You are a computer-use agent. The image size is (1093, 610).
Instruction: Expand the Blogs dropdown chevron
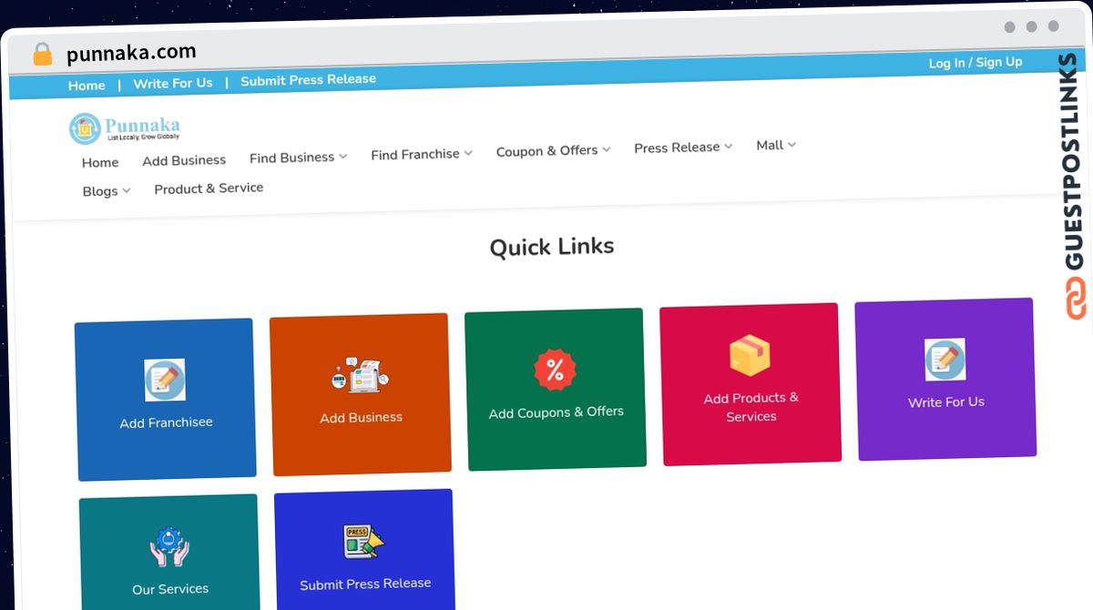(127, 190)
